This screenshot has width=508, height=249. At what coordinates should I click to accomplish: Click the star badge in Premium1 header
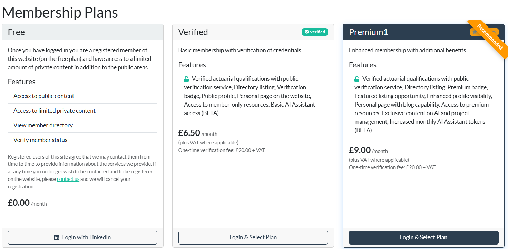click(x=475, y=32)
